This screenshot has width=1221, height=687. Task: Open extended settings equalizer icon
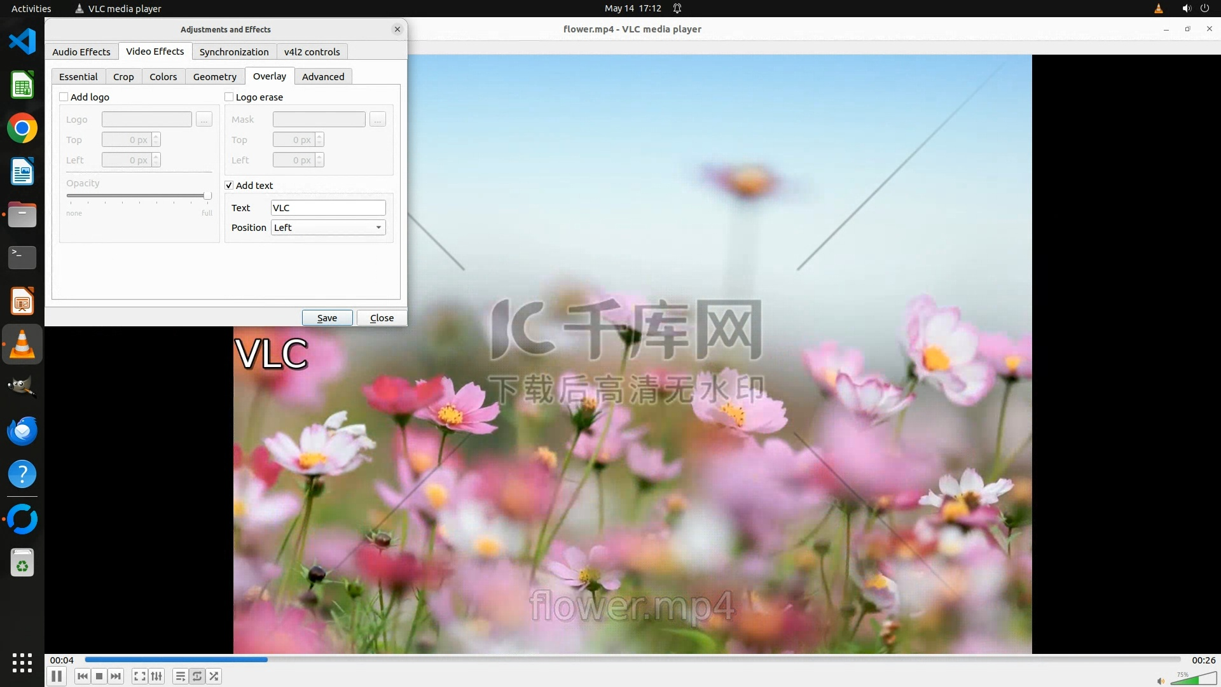click(x=156, y=676)
